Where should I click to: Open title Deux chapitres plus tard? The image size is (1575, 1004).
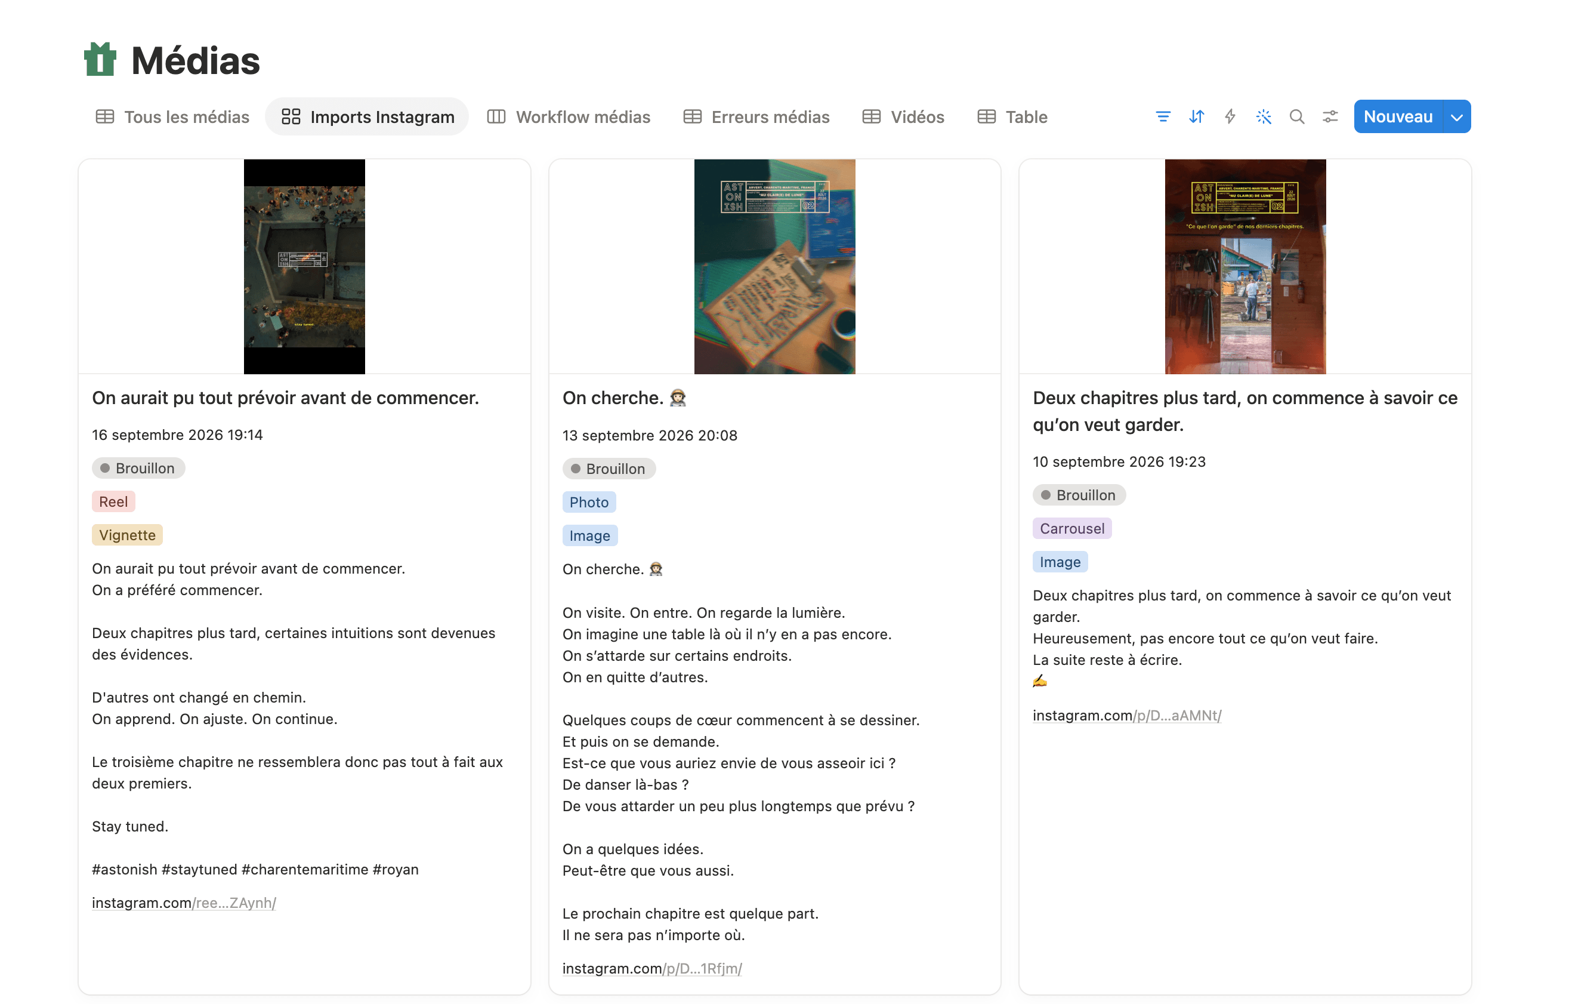pos(1244,411)
